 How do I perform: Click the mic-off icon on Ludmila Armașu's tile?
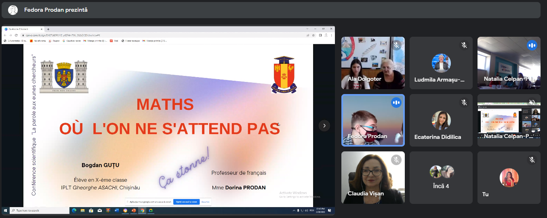(464, 45)
